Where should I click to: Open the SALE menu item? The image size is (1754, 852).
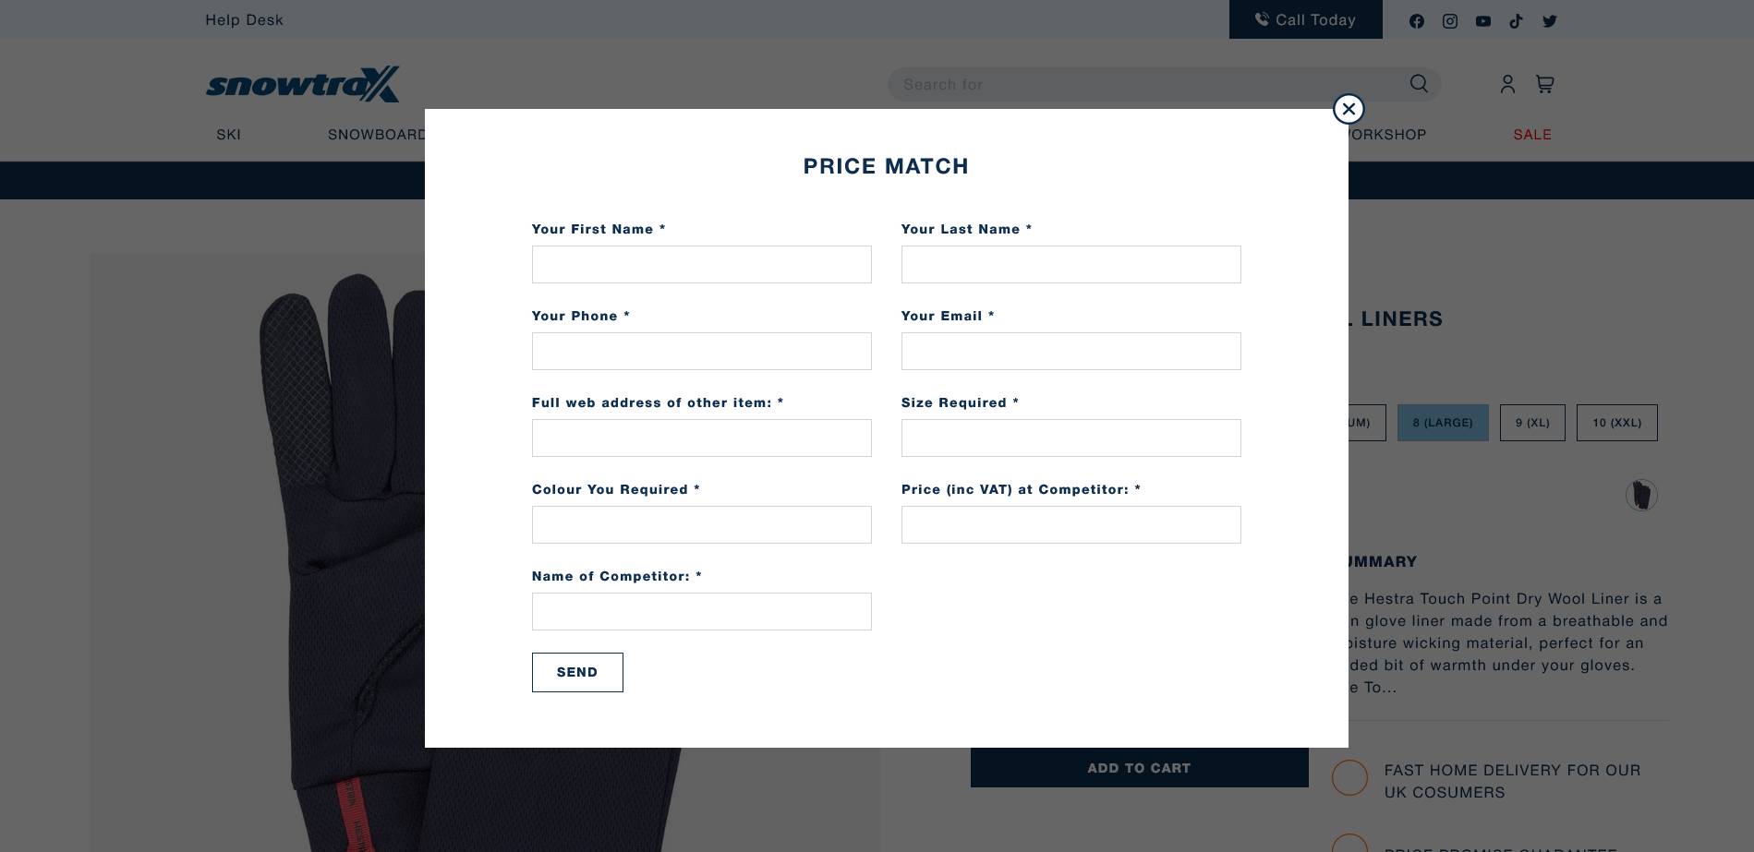point(1531,135)
